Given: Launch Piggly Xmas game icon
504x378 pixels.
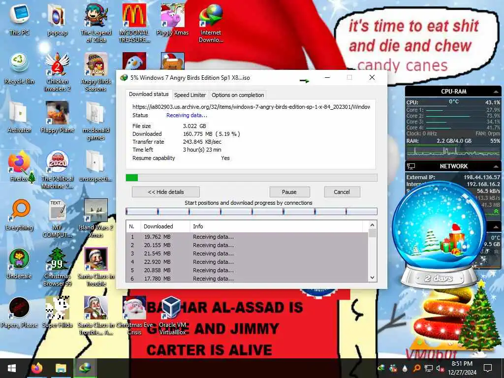Looking at the screenshot, I should [x=172, y=19].
